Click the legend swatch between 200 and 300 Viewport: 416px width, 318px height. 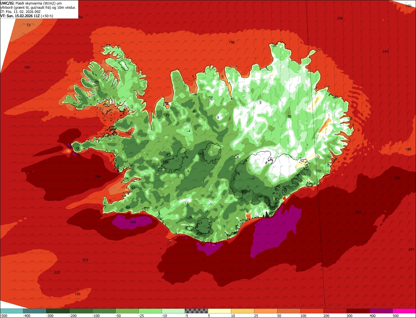335,311
